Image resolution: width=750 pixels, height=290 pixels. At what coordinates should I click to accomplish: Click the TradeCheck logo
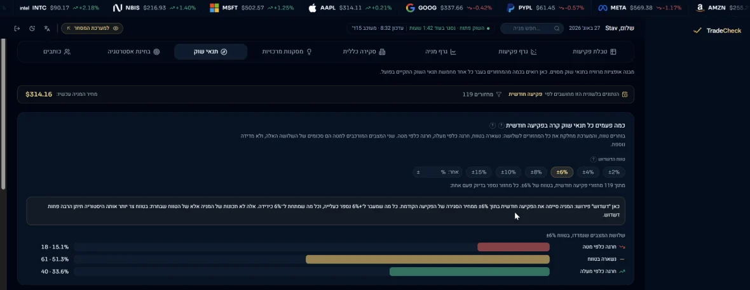click(x=717, y=30)
